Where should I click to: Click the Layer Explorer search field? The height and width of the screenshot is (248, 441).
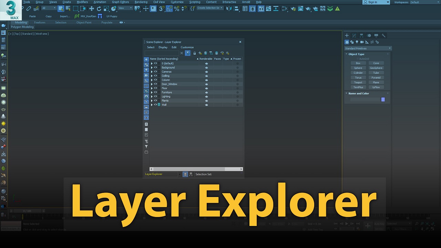pos(162,53)
